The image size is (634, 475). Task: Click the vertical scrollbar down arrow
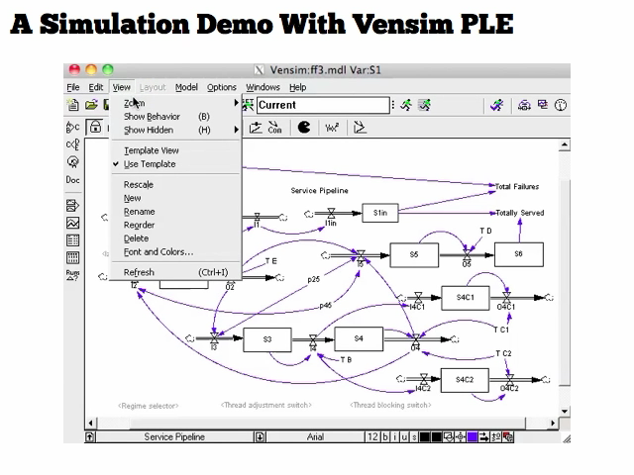[x=565, y=412]
